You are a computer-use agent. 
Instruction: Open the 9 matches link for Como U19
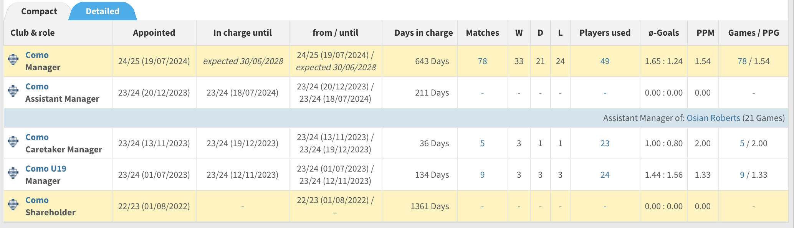[x=482, y=175]
